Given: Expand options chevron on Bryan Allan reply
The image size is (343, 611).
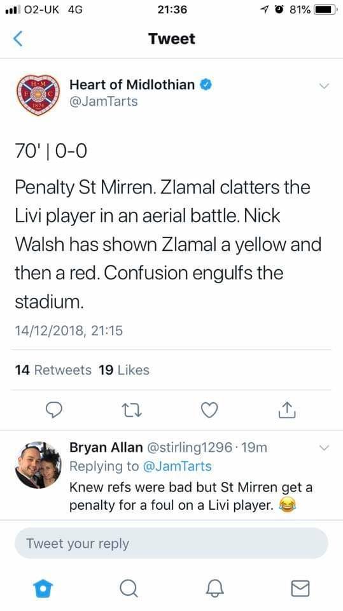Looking at the screenshot, I should pos(325,448).
